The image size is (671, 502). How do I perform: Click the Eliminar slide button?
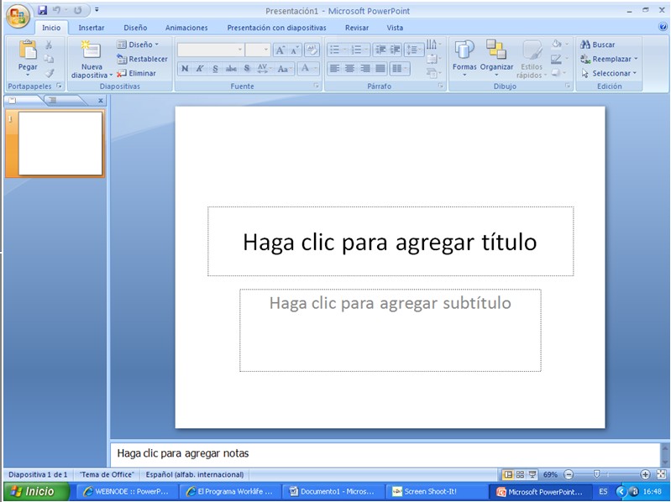coord(137,73)
